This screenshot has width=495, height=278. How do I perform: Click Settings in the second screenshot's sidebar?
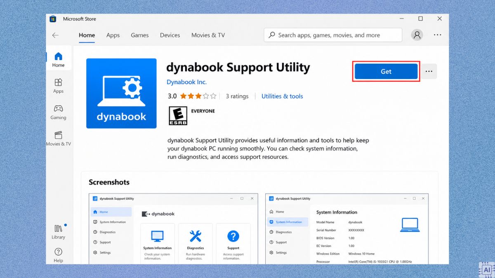[281, 252]
